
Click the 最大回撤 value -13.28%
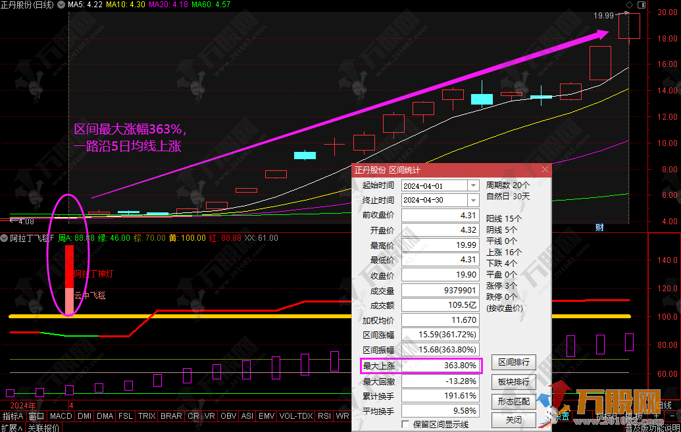[440, 381]
